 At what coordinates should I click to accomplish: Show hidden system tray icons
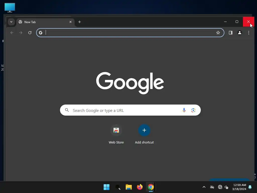tap(204, 187)
